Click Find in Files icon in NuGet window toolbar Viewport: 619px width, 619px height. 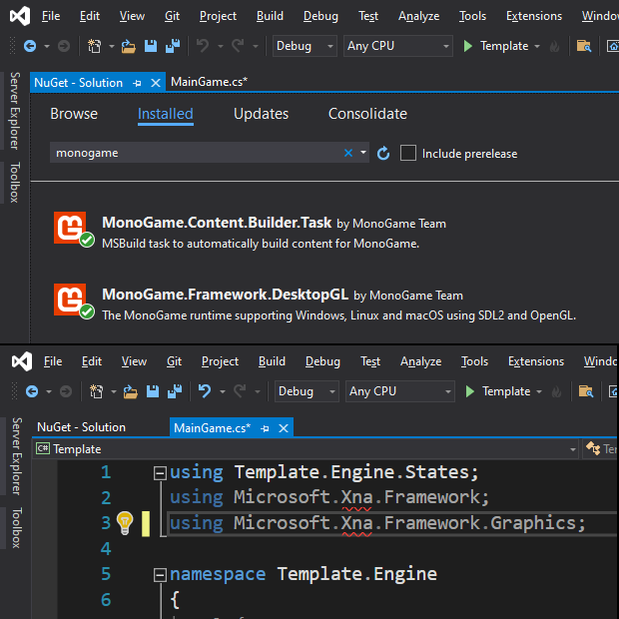(x=584, y=46)
